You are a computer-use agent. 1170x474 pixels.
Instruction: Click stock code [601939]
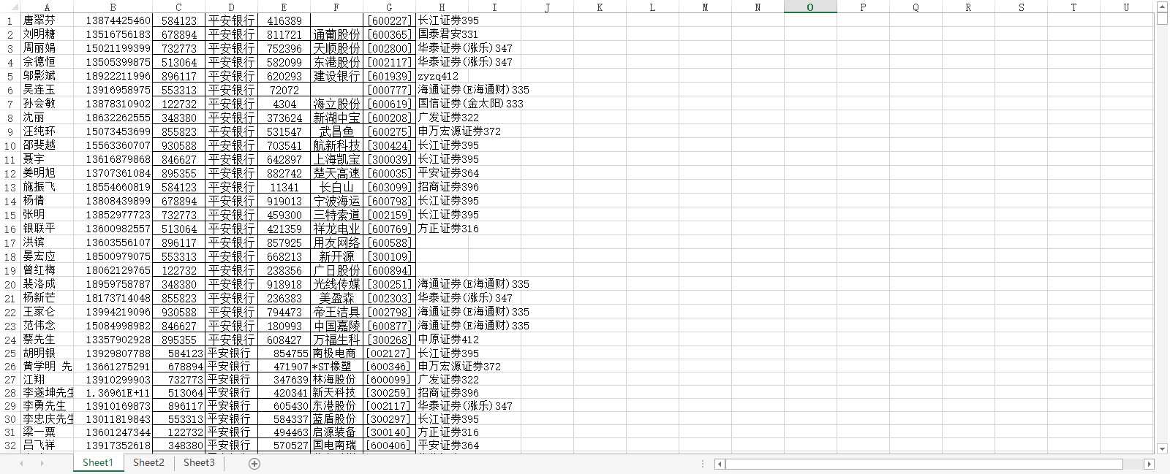point(389,76)
